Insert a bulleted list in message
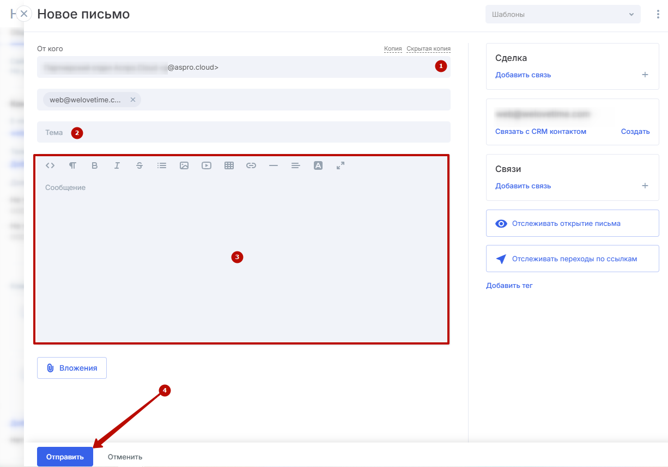The height and width of the screenshot is (467, 668). 162,165
